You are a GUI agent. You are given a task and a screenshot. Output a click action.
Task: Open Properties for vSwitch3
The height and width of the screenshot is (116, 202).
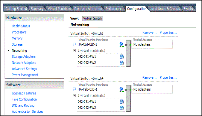[168, 33]
